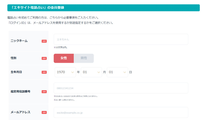
Task: Click the chevron arrow of the month selector
Action: pyautogui.click(x=99, y=72)
